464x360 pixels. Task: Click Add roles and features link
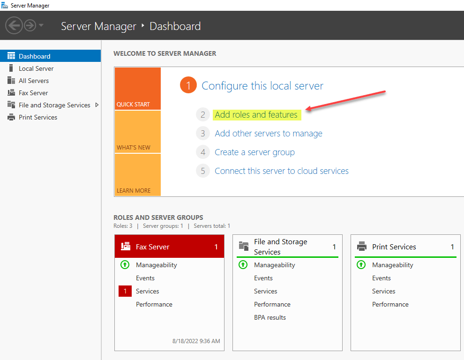click(x=256, y=114)
